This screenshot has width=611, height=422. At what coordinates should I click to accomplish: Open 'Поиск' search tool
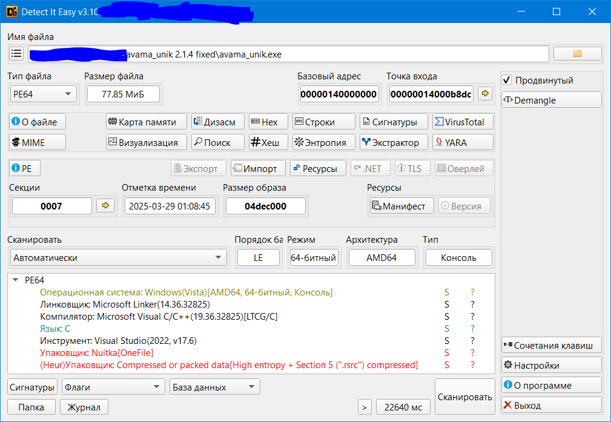218,143
